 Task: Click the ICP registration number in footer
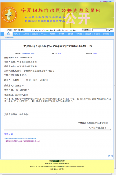tap(57, 169)
